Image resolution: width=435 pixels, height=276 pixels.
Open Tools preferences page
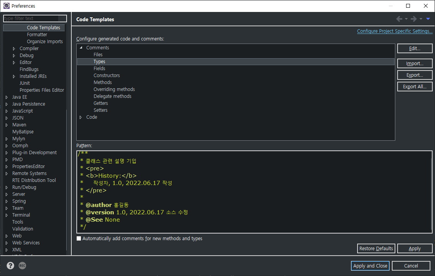pyautogui.click(x=17, y=222)
